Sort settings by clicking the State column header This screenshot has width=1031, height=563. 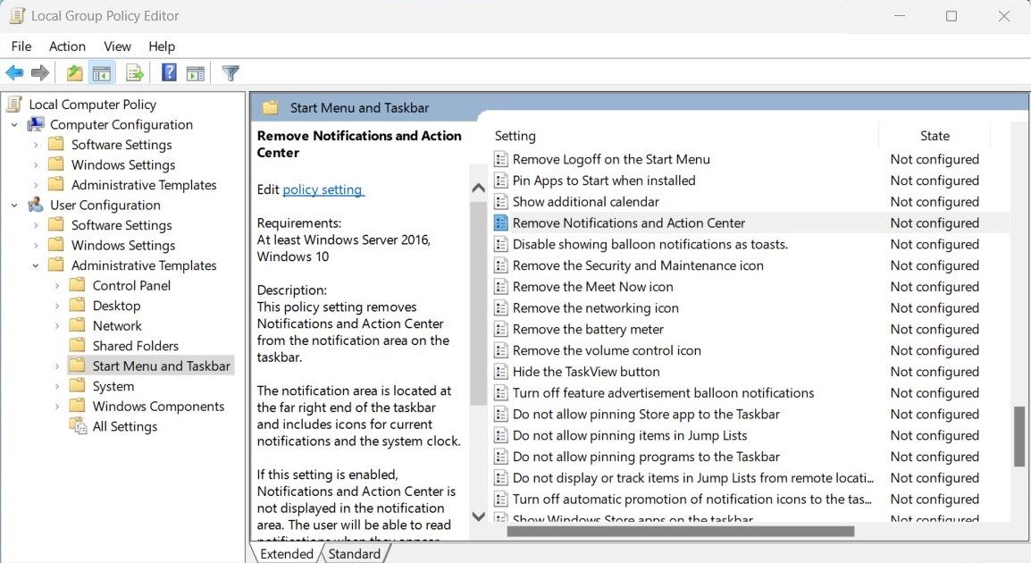pyautogui.click(x=935, y=135)
